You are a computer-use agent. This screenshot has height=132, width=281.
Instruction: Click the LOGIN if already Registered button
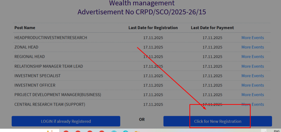coord(66,121)
